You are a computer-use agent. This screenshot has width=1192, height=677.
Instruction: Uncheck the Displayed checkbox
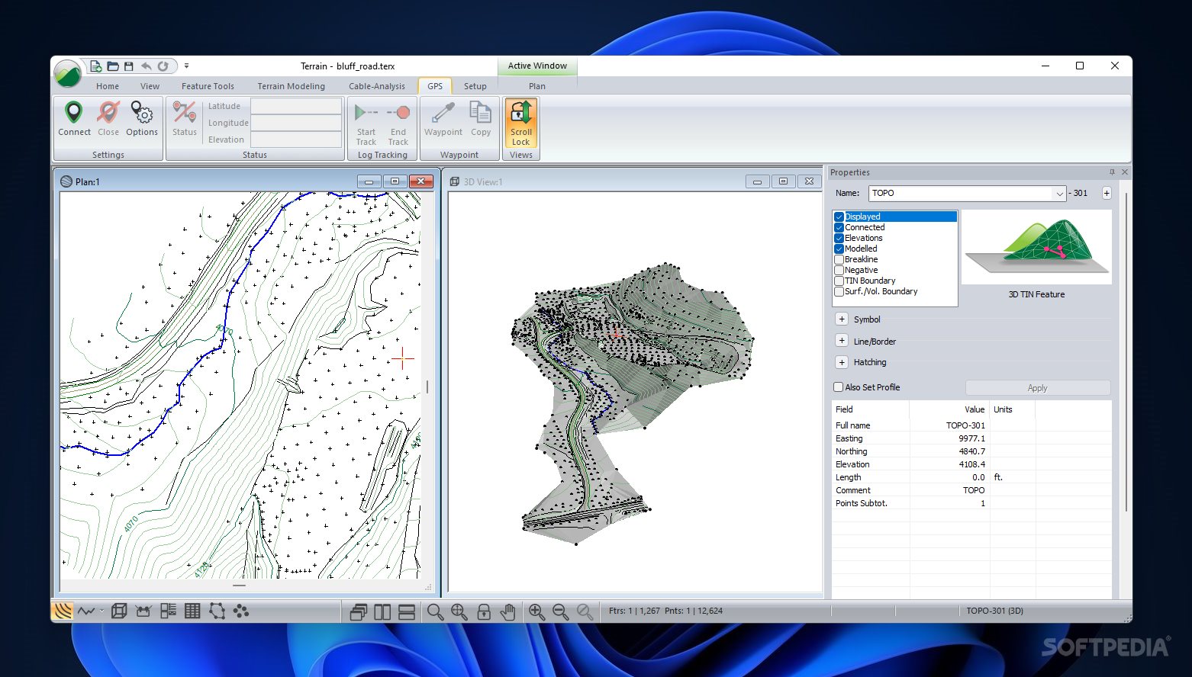[x=839, y=217]
